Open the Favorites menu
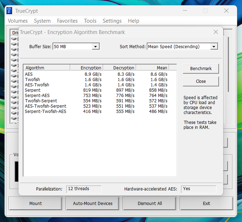This screenshot has width=242, height=222. tap(67, 21)
